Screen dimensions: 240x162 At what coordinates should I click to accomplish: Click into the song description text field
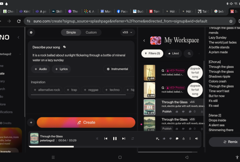tap(81, 58)
